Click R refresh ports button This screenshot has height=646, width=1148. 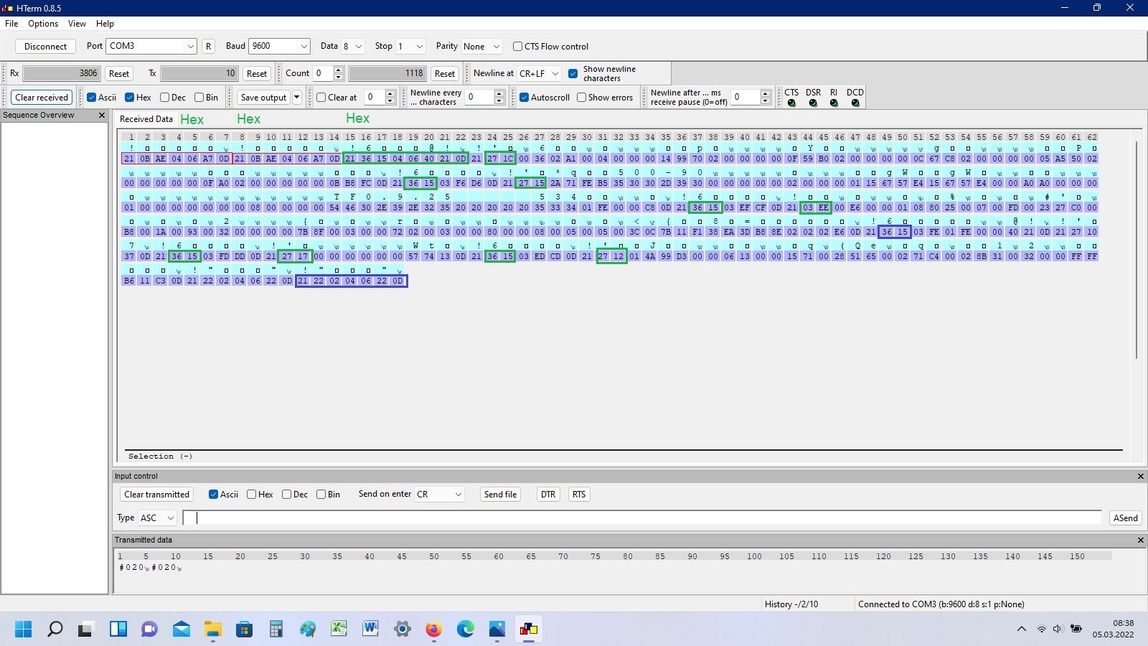208,47
